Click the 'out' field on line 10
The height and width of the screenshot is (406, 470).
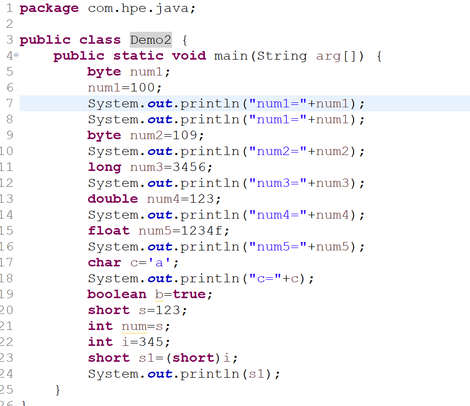pyautogui.click(x=160, y=152)
